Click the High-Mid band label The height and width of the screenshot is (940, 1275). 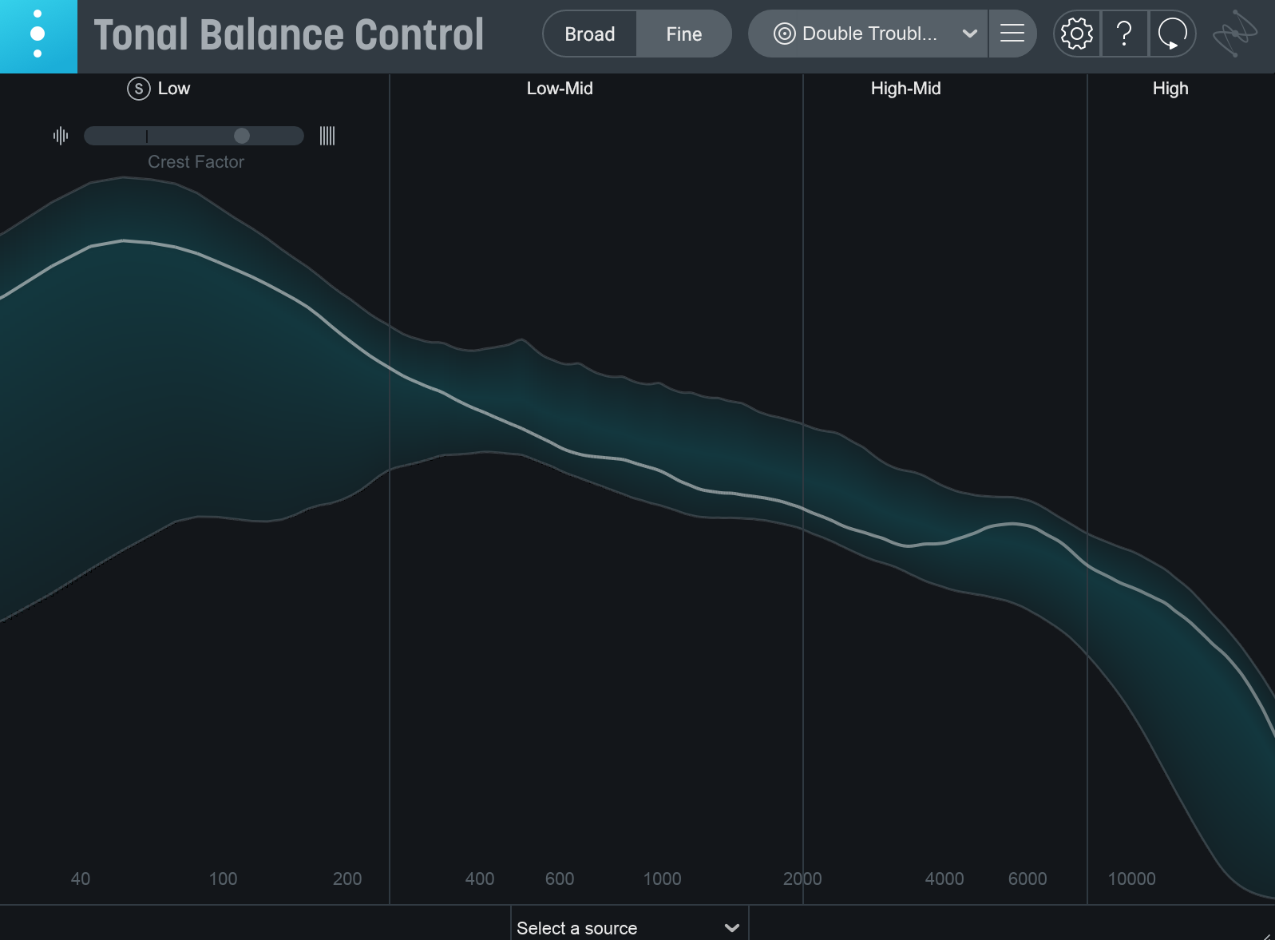coord(906,89)
